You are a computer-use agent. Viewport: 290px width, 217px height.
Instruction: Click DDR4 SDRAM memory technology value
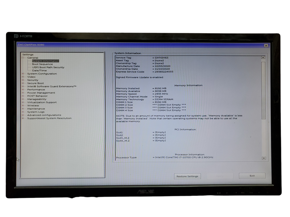click(164, 99)
